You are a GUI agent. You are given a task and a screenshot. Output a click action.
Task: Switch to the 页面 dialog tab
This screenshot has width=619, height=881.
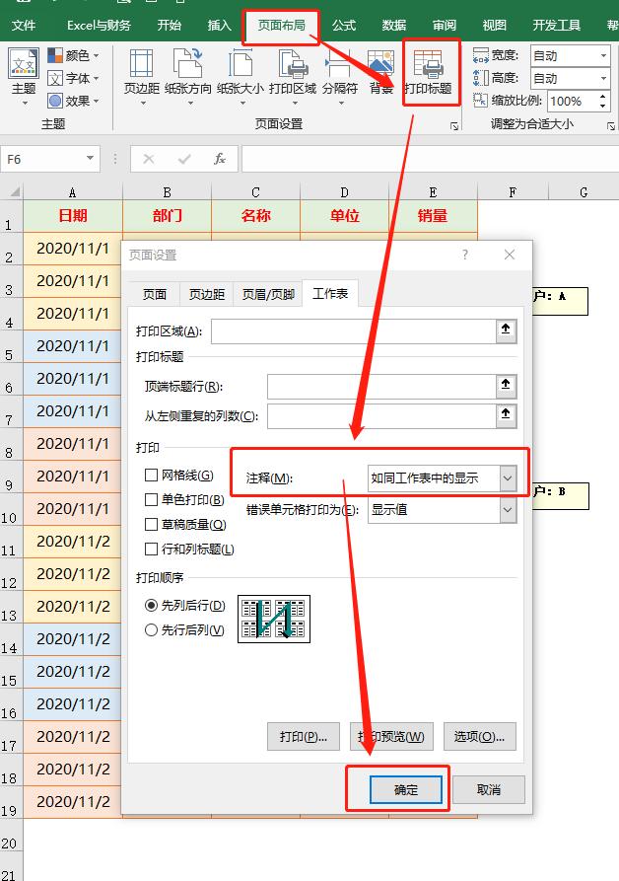[155, 294]
